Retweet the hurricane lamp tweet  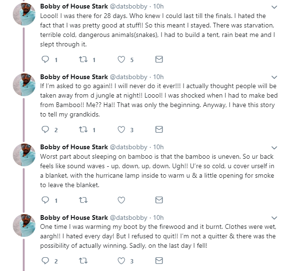click(x=84, y=200)
